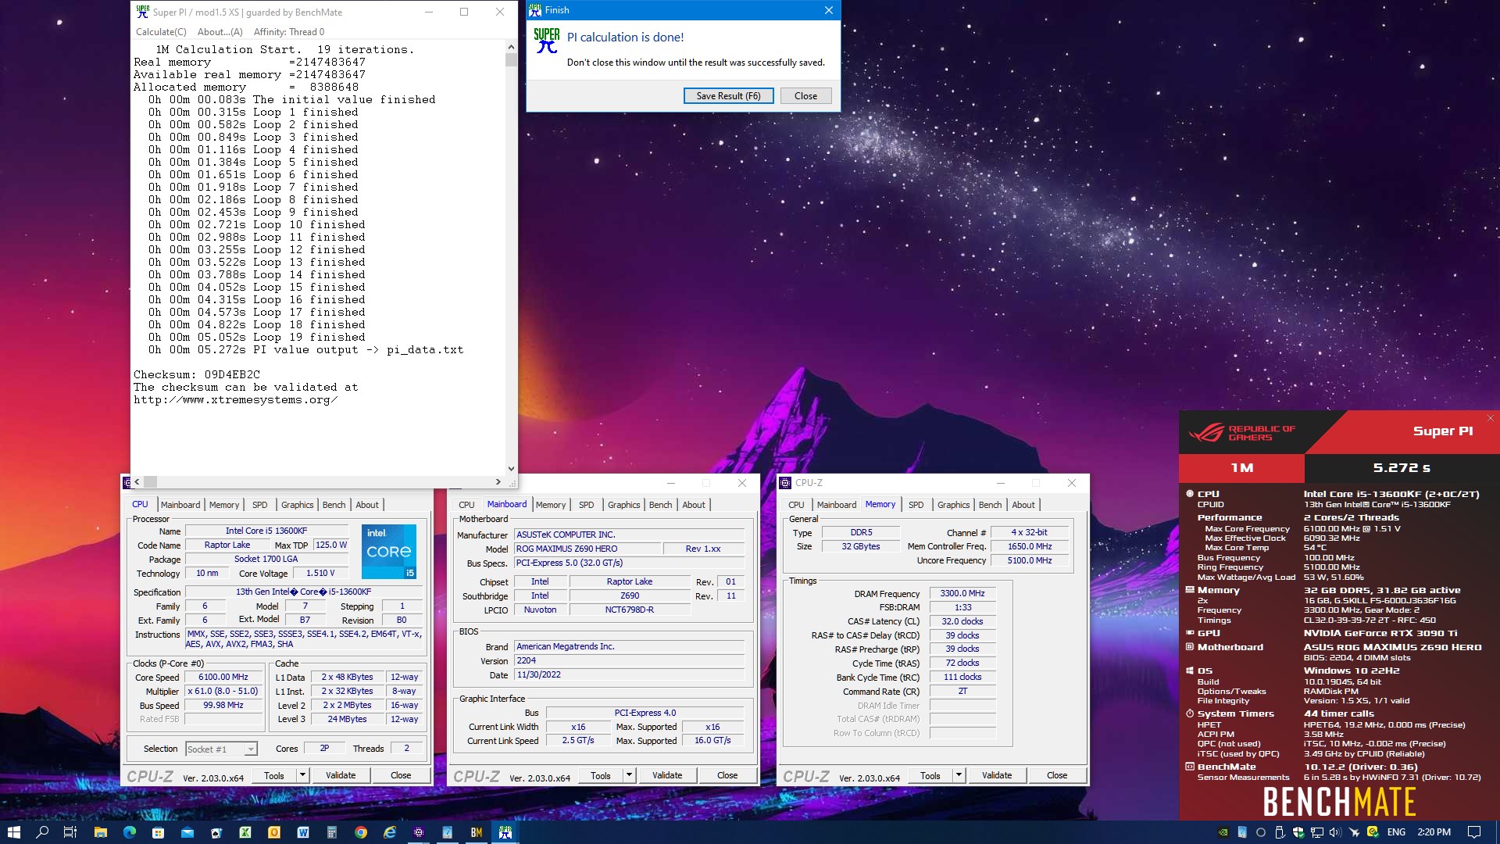Open Socket #1 selection dropdown
The width and height of the screenshot is (1500, 844).
click(x=221, y=749)
